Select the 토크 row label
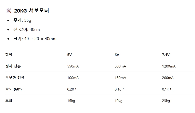The image size is (195, 113). [9, 100]
